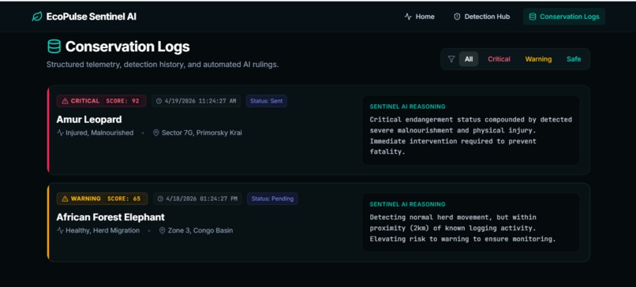636x287 pixels.
Task: Click the database icon beside page heading
Action: 54,47
